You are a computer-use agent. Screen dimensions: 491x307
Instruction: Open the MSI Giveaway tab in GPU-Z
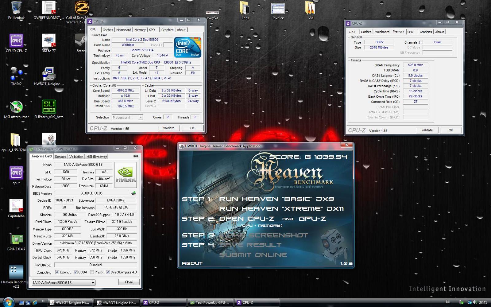pyautogui.click(x=96, y=157)
